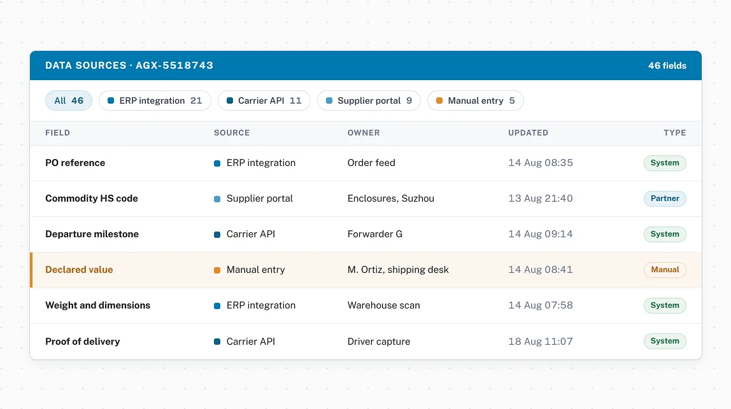
Task: Click the timestamp 18 Aug 11:07
Action: click(541, 342)
